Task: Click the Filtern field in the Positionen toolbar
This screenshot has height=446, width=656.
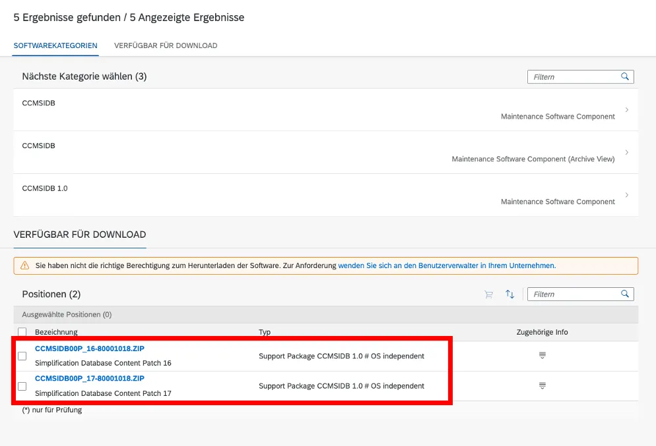Action: [573, 294]
